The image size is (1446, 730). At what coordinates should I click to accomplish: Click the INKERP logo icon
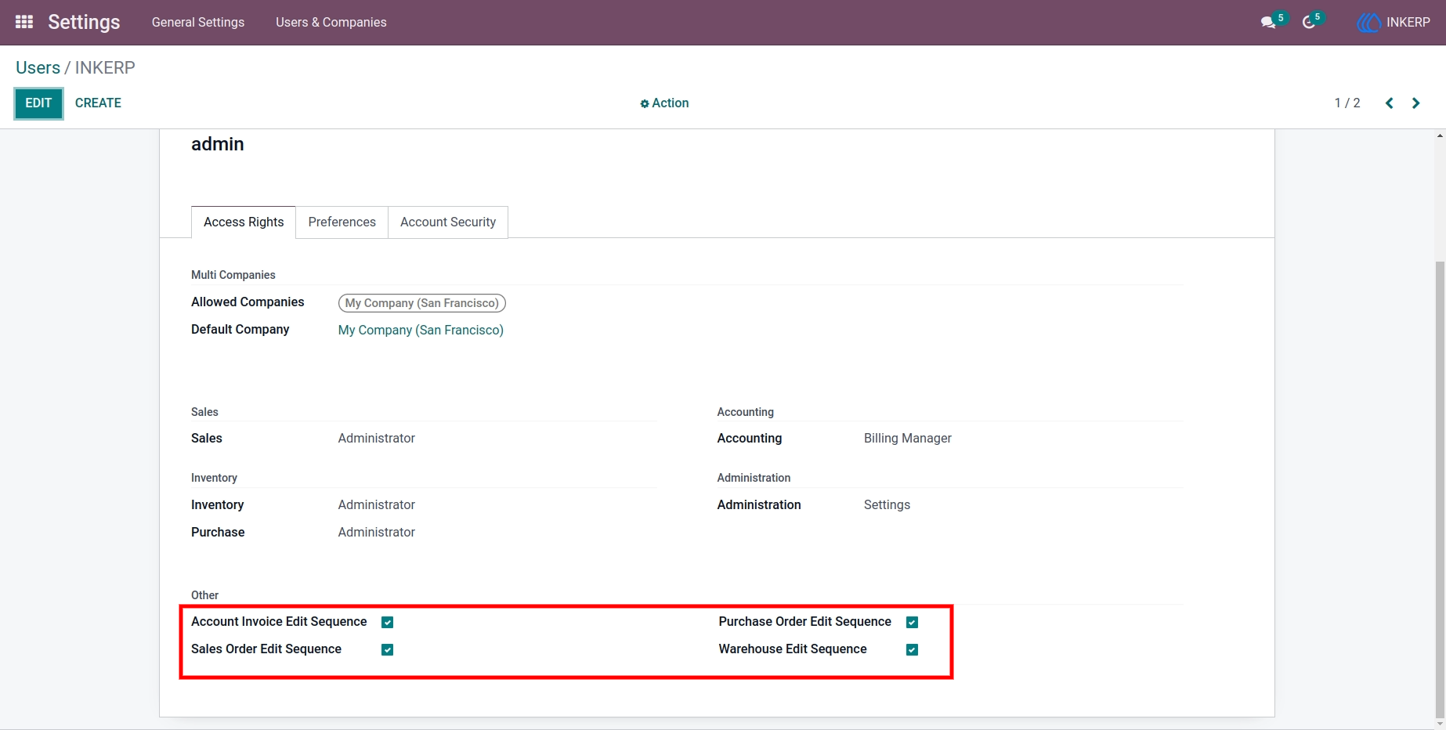tap(1368, 23)
